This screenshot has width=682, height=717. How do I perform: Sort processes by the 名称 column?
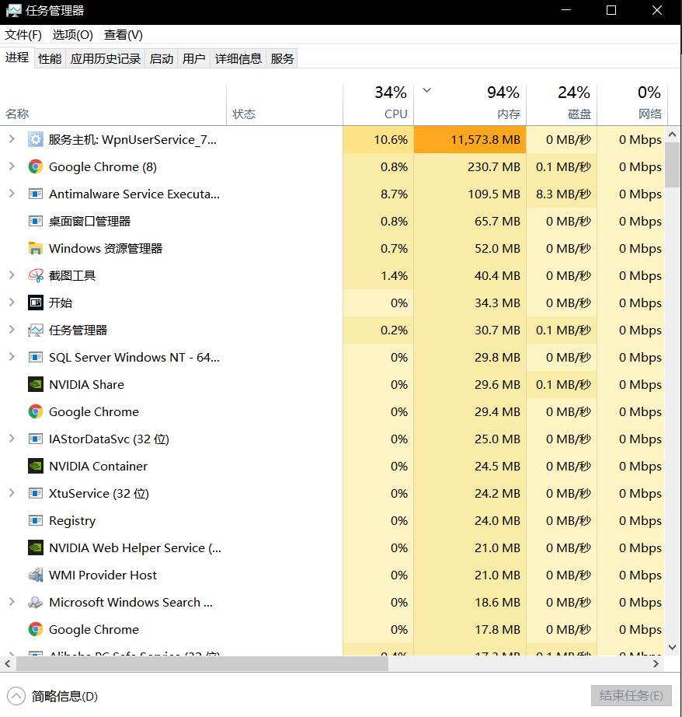point(113,105)
